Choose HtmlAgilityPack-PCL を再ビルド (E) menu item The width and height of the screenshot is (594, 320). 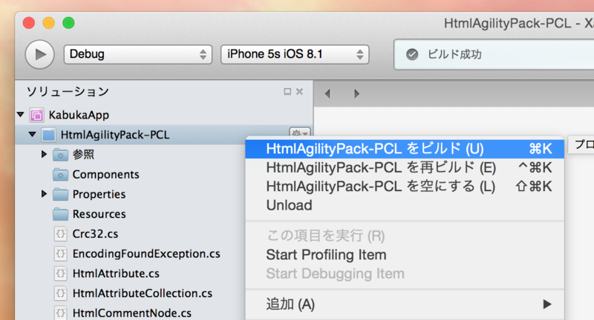[x=405, y=167]
